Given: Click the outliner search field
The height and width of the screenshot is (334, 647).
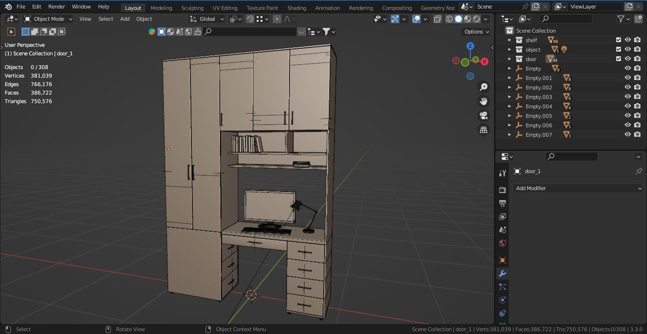Looking at the screenshot, I should pos(566,19).
